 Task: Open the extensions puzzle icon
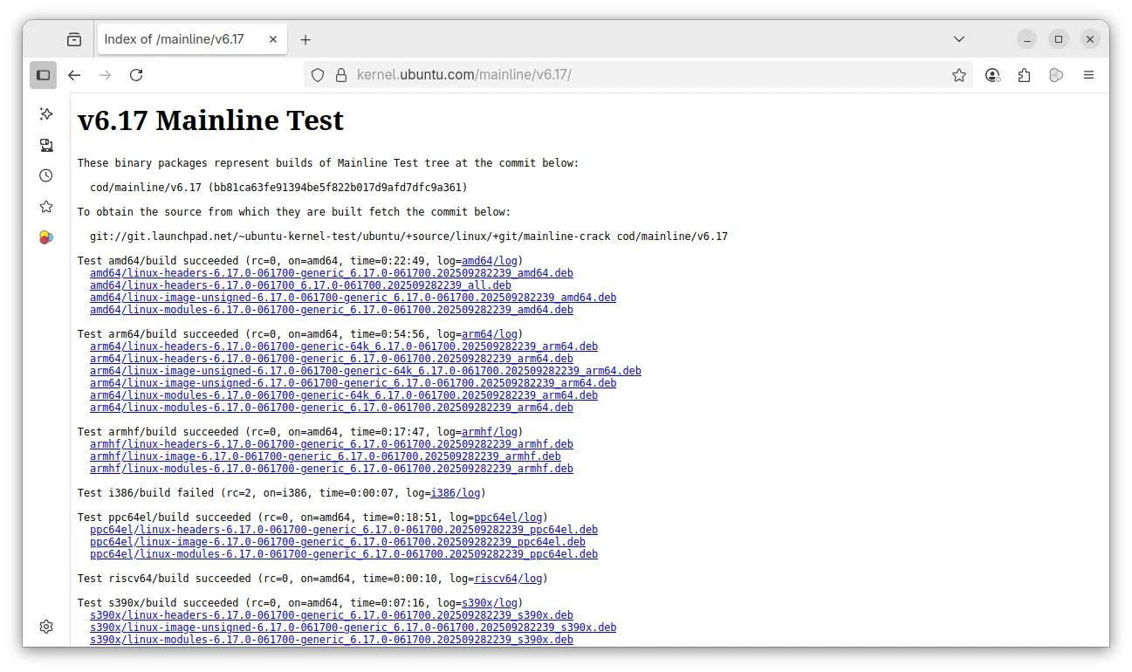[1024, 75]
